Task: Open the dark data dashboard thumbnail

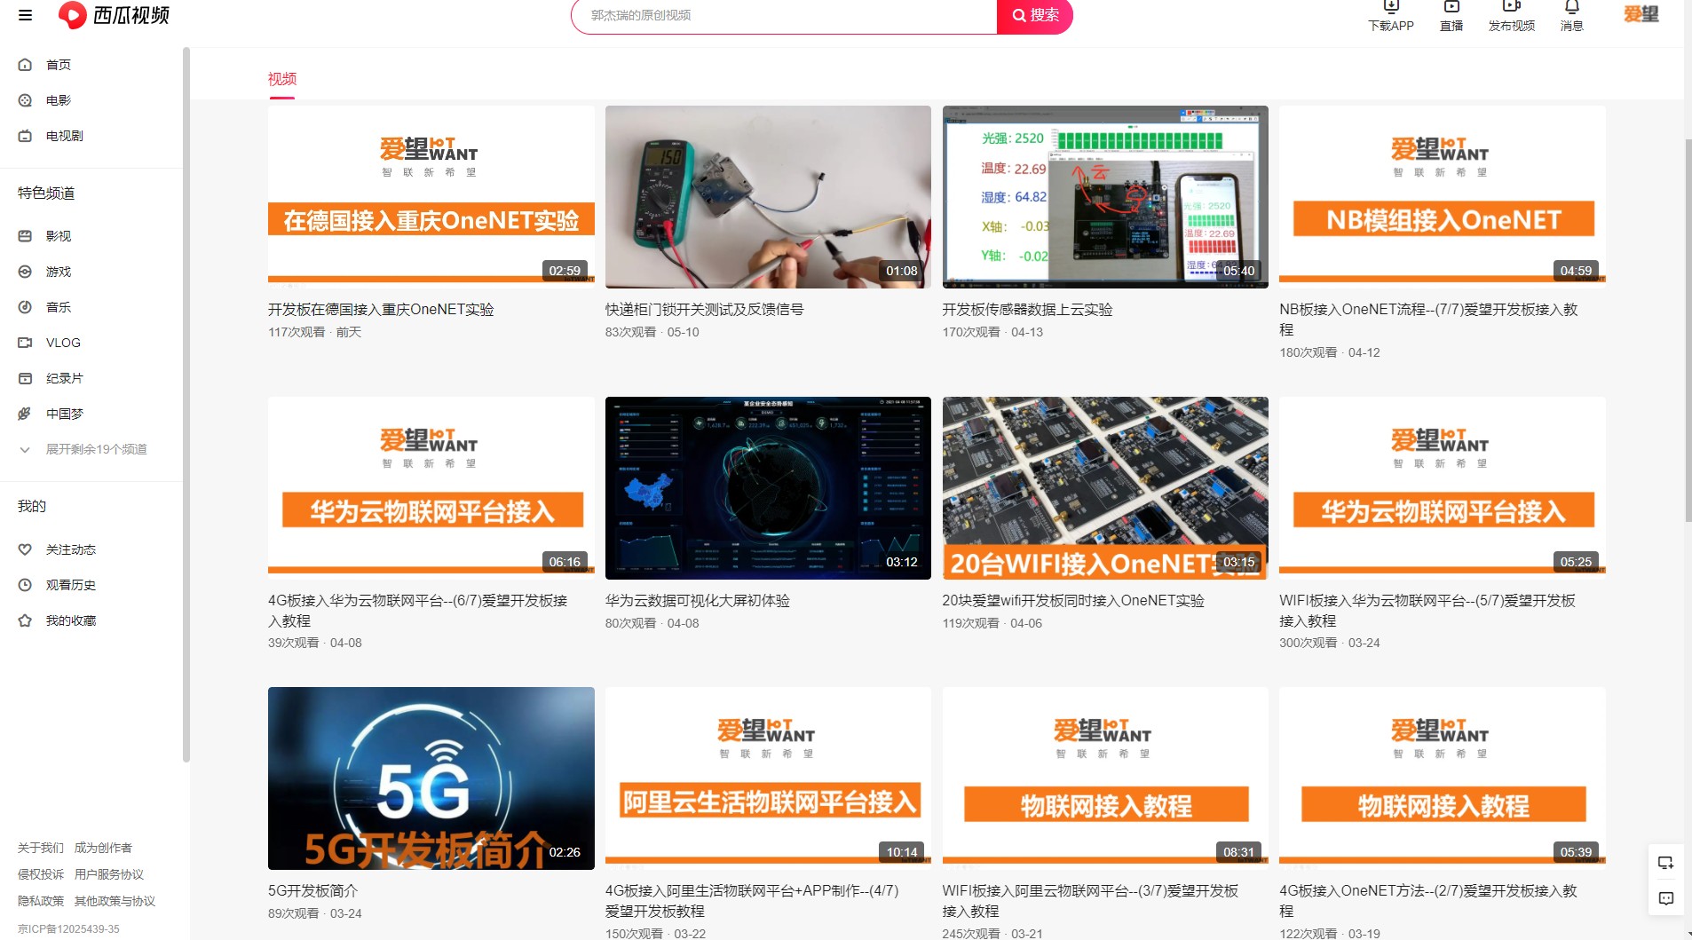Action: pyautogui.click(x=768, y=488)
